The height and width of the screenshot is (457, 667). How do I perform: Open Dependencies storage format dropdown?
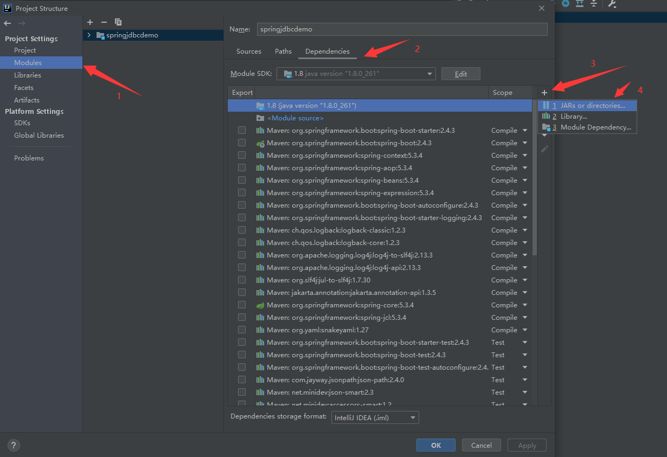tap(375, 417)
